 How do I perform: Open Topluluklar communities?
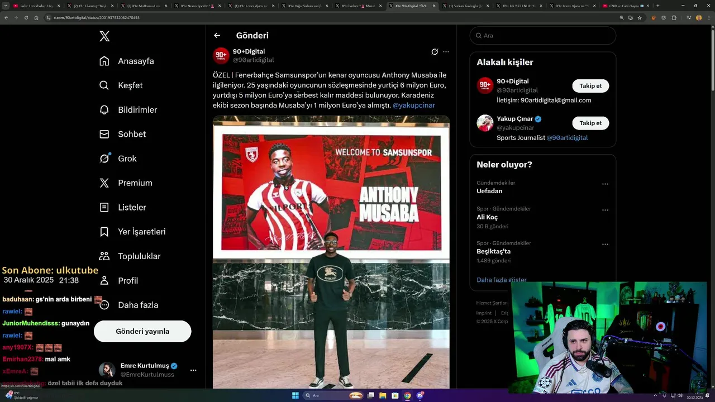click(x=130, y=256)
